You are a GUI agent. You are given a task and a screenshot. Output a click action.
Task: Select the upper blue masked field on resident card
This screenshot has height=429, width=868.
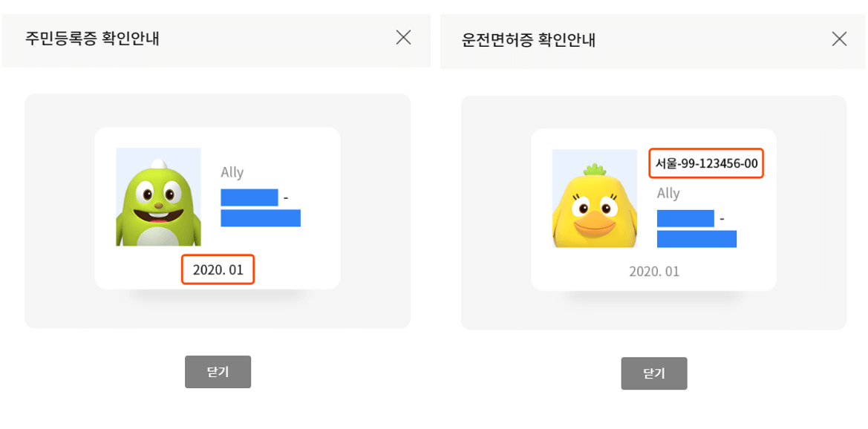point(249,196)
